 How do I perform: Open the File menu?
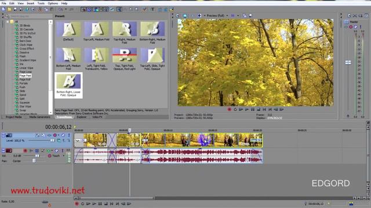pyautogui.click(x=4, y=3)
